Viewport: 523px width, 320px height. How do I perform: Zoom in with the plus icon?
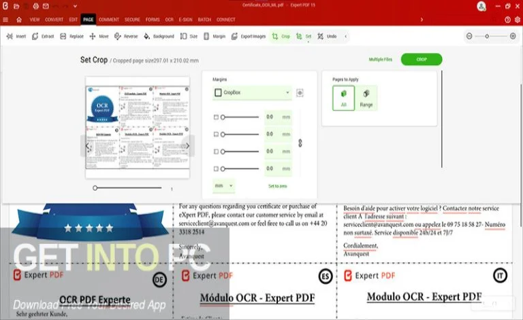pos(513,36)
